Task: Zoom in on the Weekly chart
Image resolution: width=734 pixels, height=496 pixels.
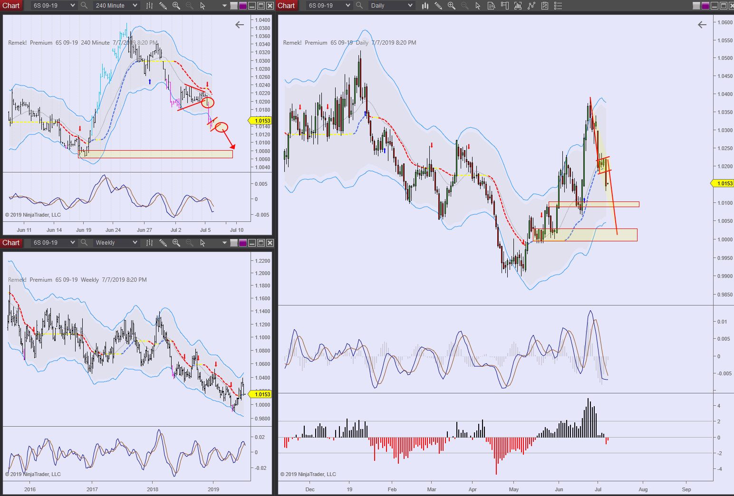Action: pos(176,243)
